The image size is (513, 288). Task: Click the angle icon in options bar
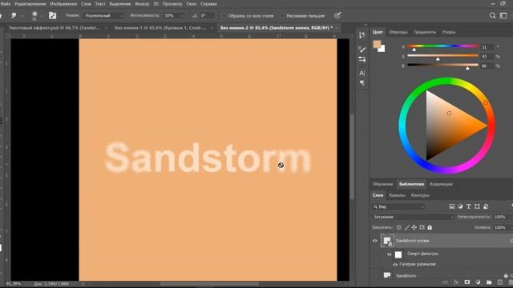195,16
